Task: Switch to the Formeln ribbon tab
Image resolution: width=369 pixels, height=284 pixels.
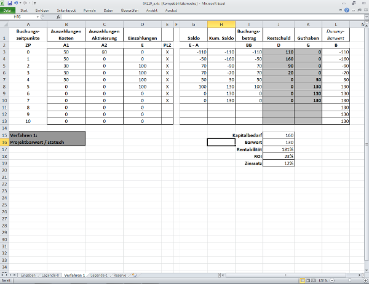Action: pyautogui.click(x=89, y=10)
